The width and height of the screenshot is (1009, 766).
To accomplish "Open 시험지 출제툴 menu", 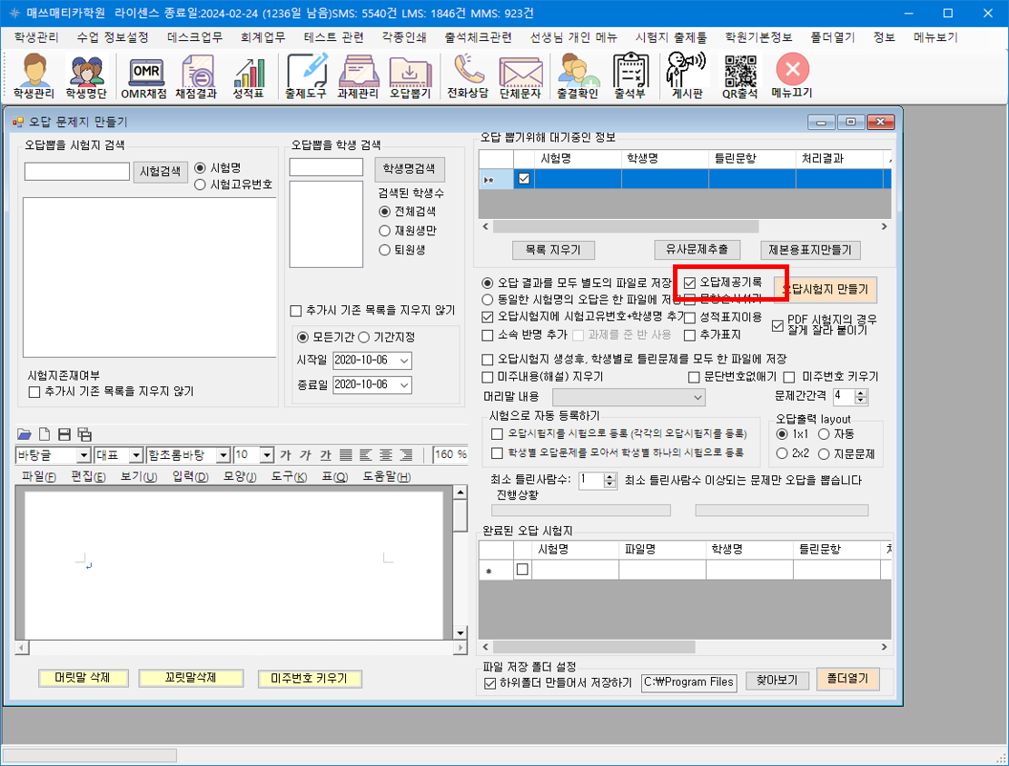I will 671,37.
